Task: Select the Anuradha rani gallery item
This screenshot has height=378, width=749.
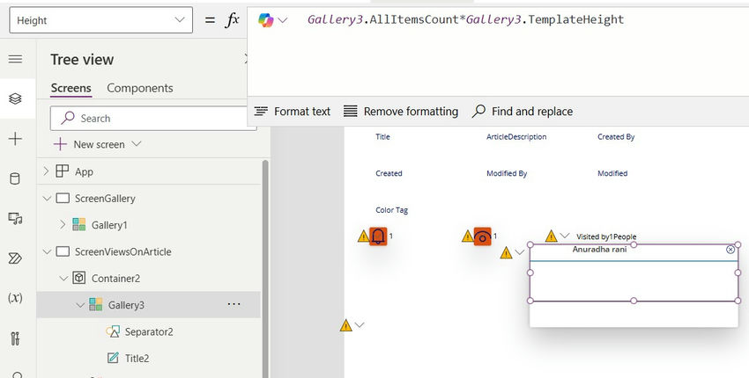Action: pyautogui.click(x=599, y=250)
